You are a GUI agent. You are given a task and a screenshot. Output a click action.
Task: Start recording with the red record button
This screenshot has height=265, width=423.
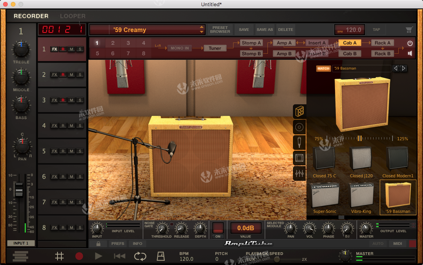point(79,256)
